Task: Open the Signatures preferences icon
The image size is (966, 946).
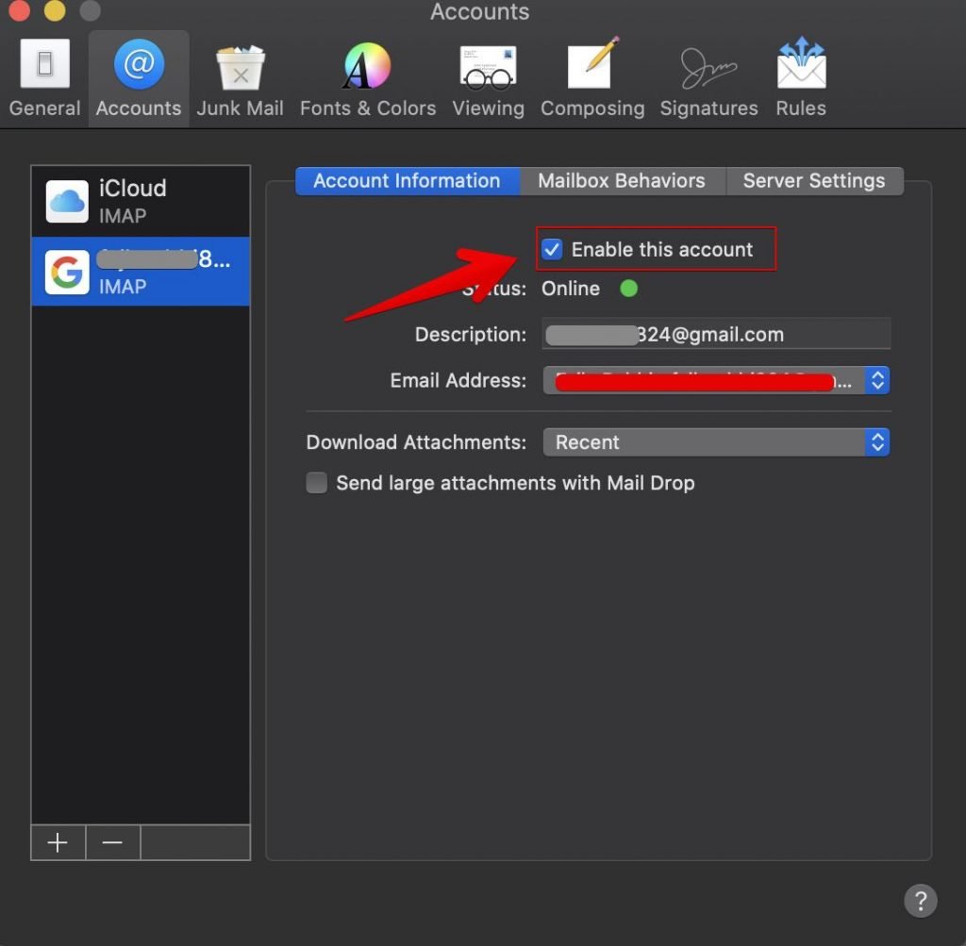Action: click(708, 68)
